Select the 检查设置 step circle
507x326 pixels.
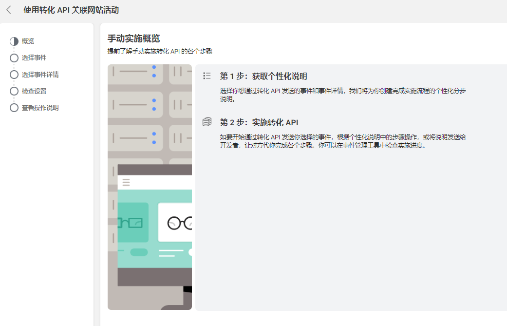click(14, 91)
